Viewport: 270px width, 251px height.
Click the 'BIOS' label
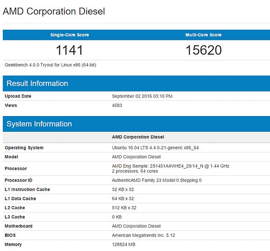point(10,235)
